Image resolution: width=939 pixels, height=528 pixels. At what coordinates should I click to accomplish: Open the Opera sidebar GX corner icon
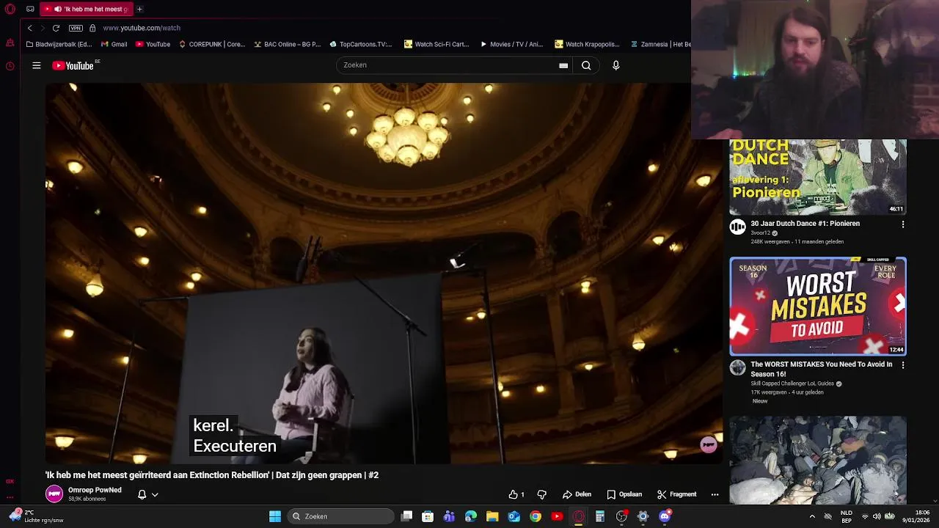click(10, 482)
